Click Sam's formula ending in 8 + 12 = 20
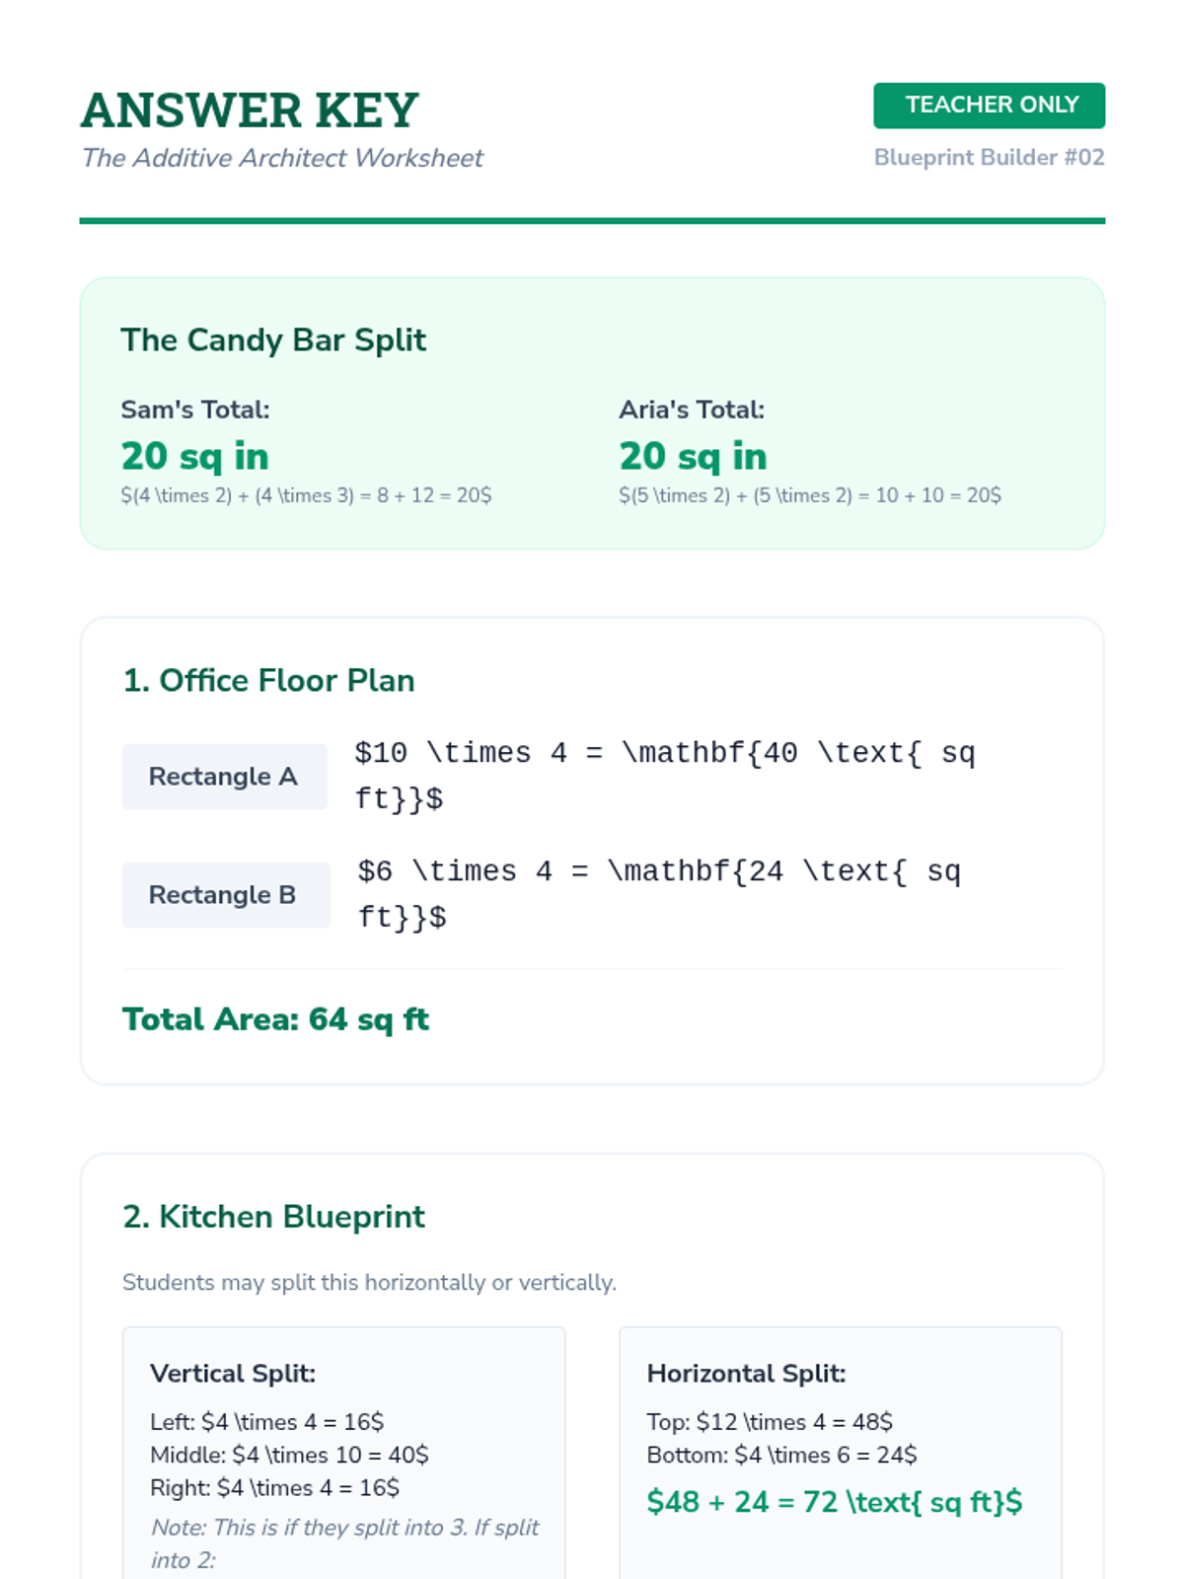This screenshot has width=1184, height=1579. coord(306,495)
